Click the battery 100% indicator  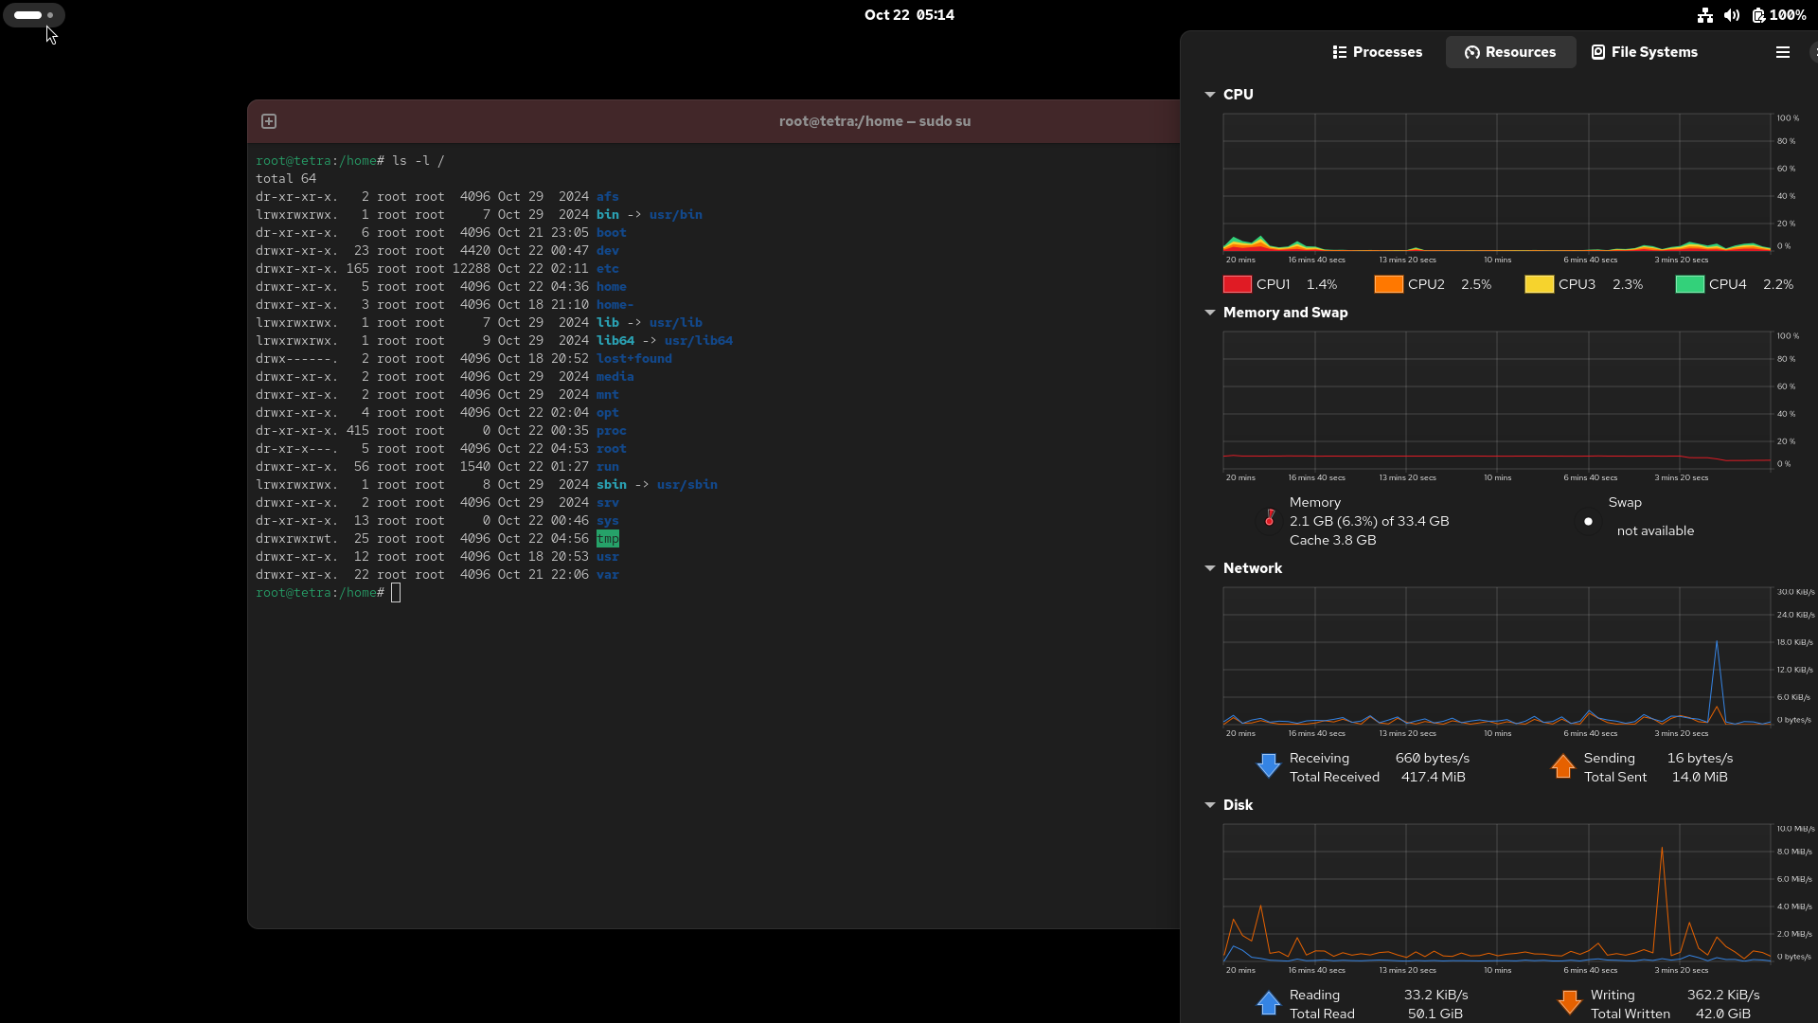tap(1778, 15)
